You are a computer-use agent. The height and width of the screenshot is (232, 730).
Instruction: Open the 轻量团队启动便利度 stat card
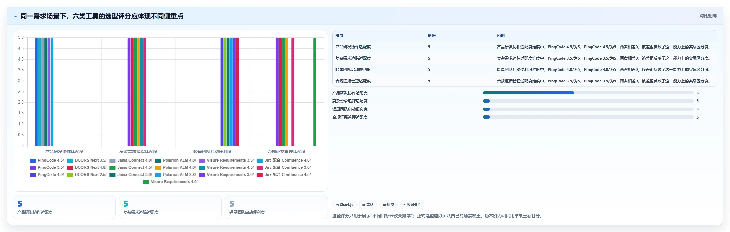[x=276, y=207]
